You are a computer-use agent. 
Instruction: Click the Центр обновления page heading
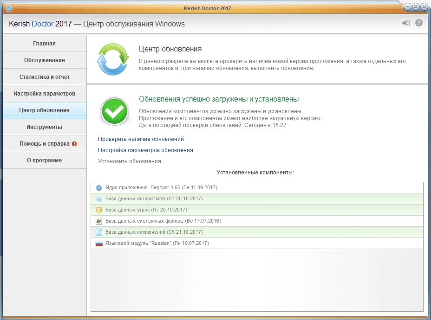pos(170,49)
